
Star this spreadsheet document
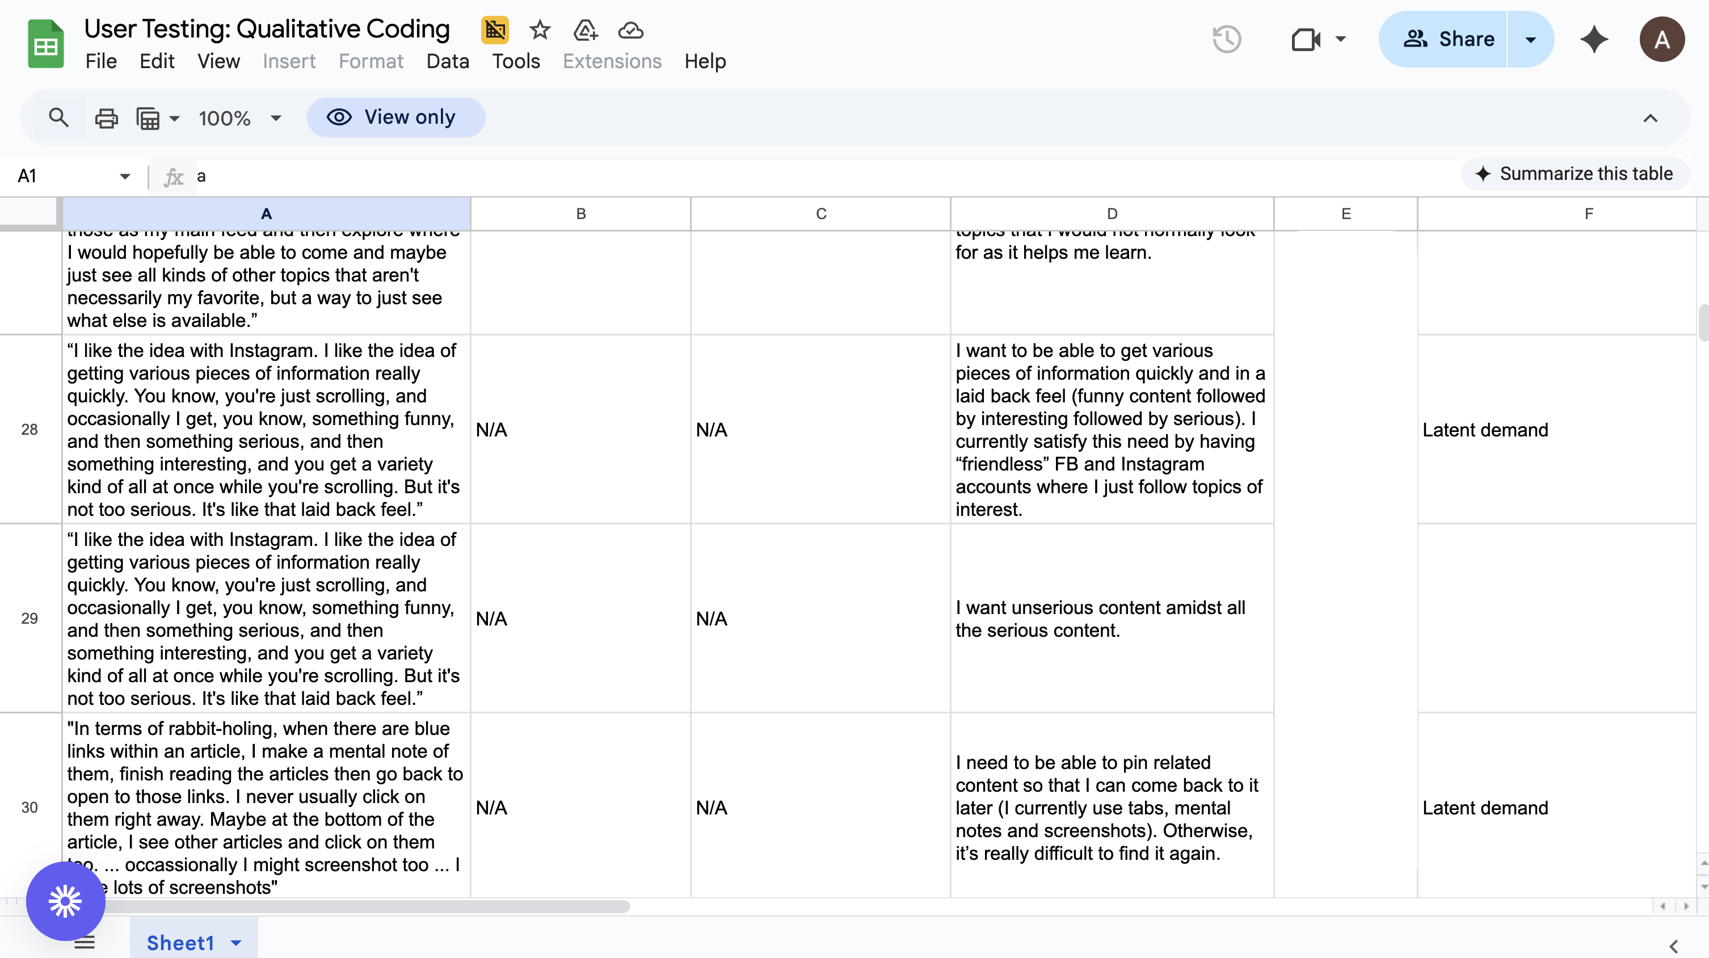pos(540,30)
